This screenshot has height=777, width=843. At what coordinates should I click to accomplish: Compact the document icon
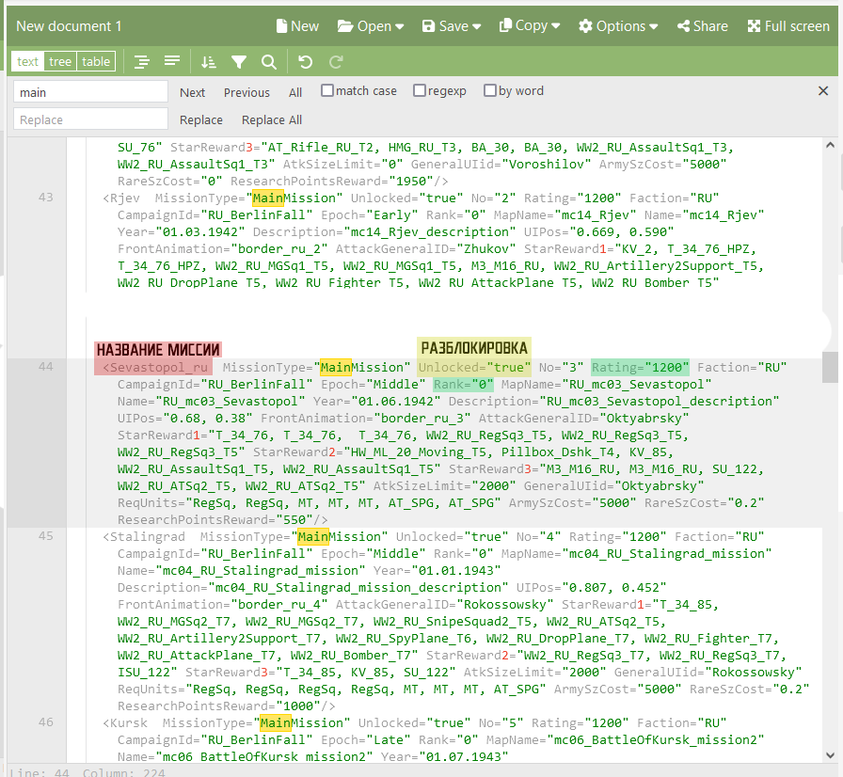click(x=172, y=62)
